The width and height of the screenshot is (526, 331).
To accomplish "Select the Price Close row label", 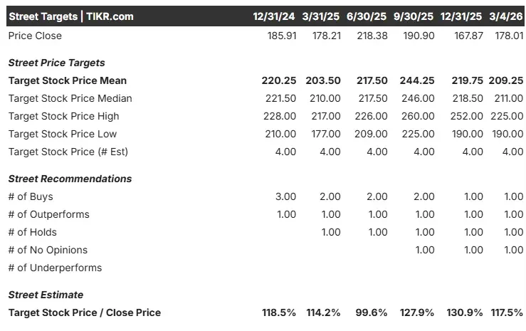I will tap(35, 36).
